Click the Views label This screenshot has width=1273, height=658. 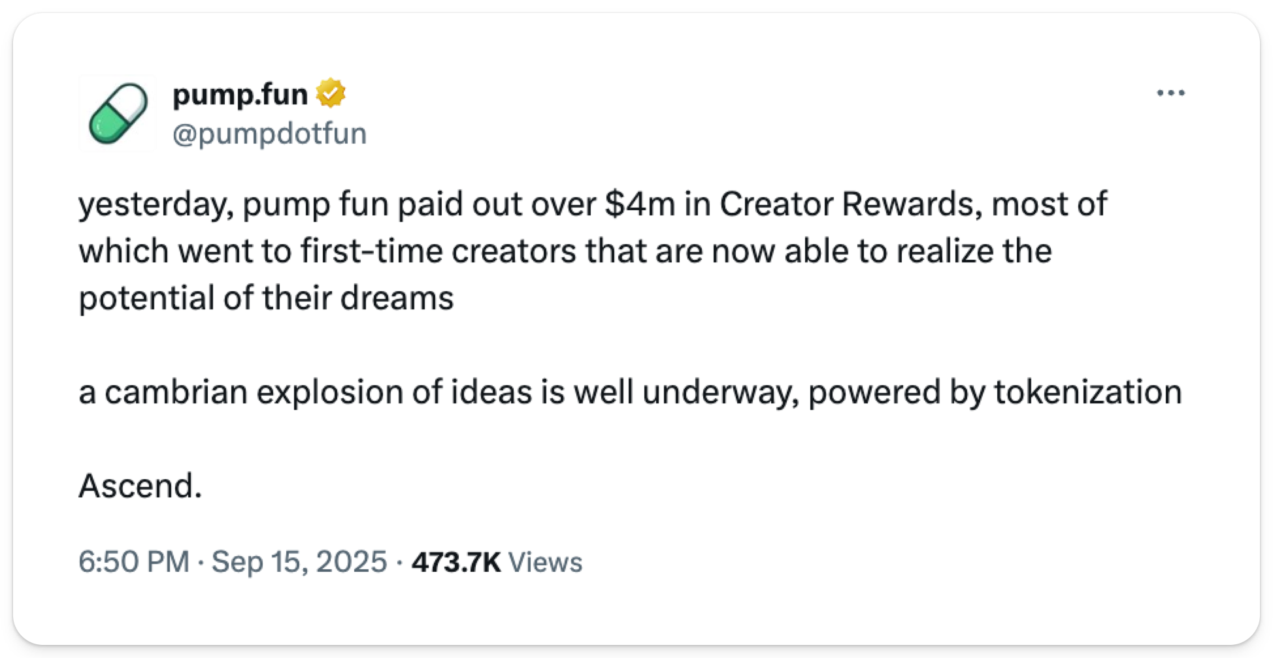coord(544,561)
